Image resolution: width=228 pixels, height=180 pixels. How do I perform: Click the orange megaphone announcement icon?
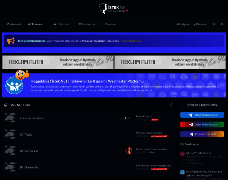coord(10,41)
